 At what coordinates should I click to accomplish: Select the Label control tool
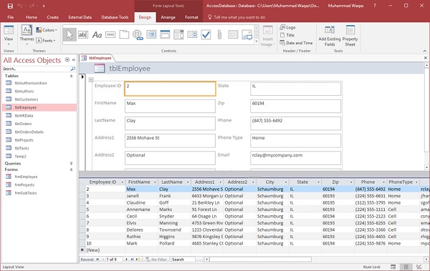(97, 35)
